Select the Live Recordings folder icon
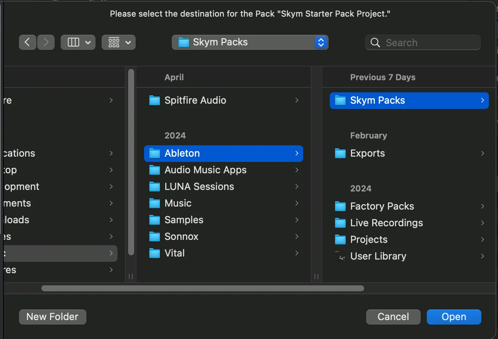Image resolution: width=498 pixels, height=339 pixels. pyautogui.click(x=340, y=223)
